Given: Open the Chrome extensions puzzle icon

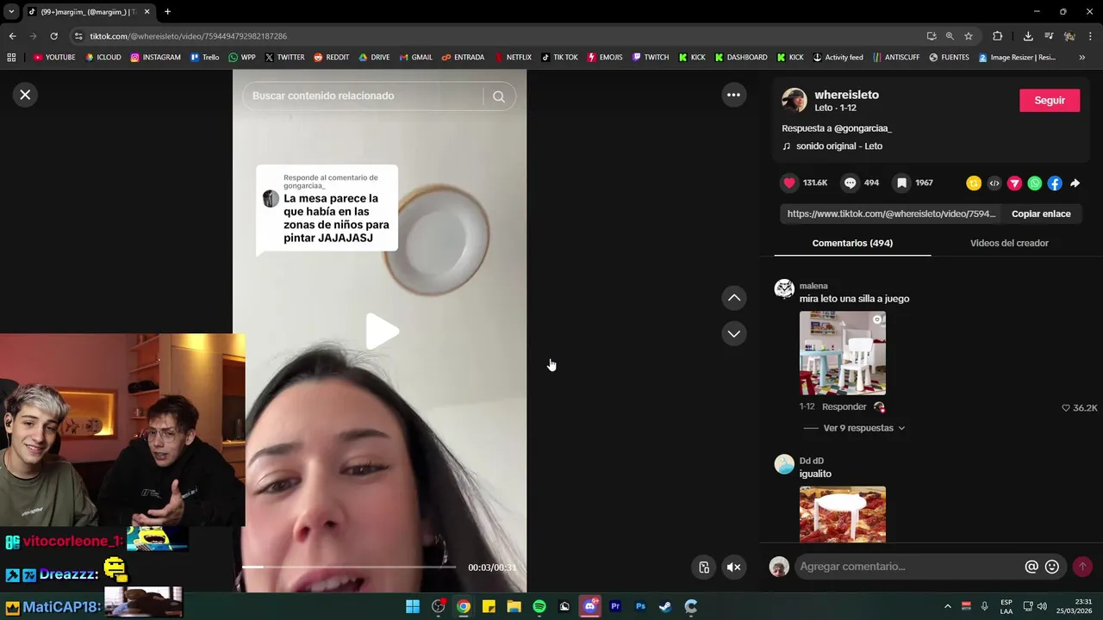Looking at the screenshot, I should pos(998,36).
